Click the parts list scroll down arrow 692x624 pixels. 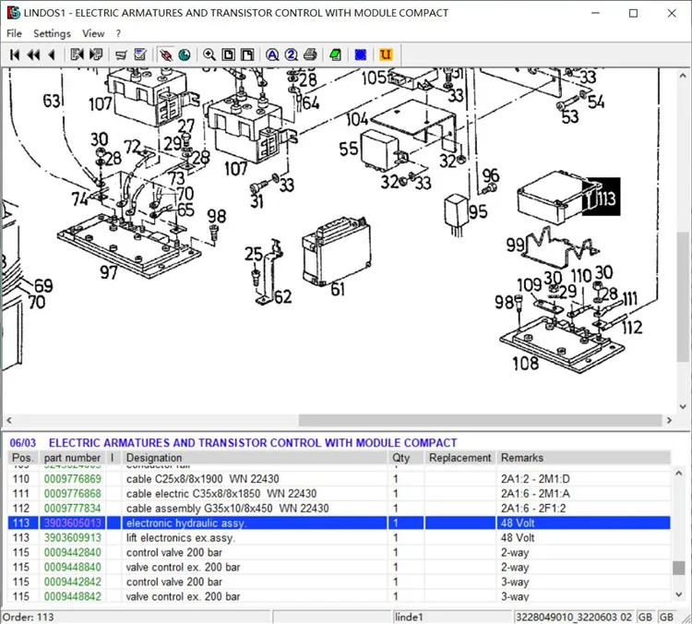click(x=679, y=595)
